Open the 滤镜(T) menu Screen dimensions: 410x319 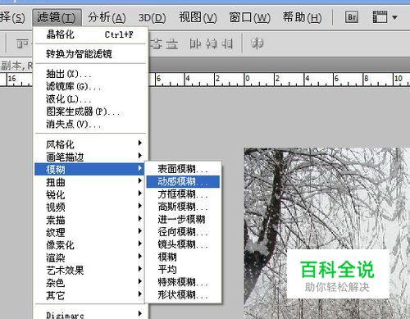pyautogui.click(x=57, y=18)
